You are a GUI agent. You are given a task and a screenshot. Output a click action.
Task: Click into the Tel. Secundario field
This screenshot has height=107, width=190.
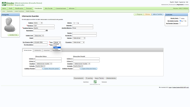40,45
